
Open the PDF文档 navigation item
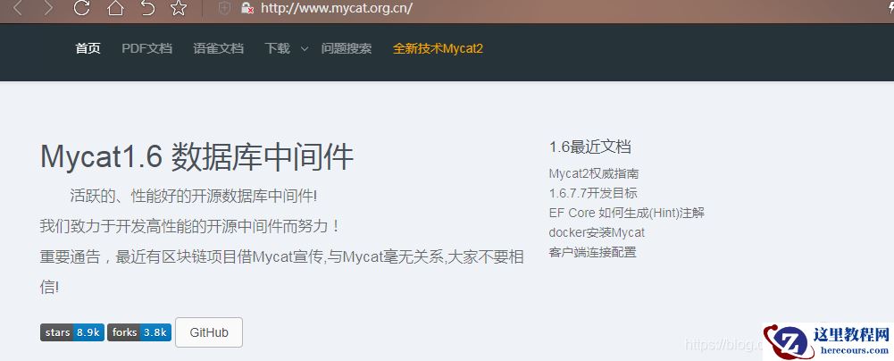click(146, 48)
